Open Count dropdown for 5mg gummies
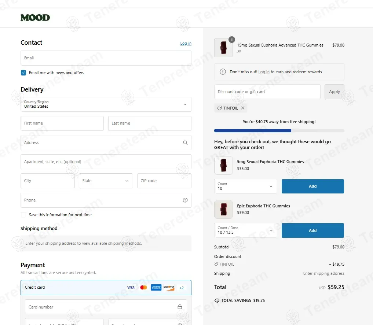The height and width of the screenshot is (325, 373). point(245,186)
